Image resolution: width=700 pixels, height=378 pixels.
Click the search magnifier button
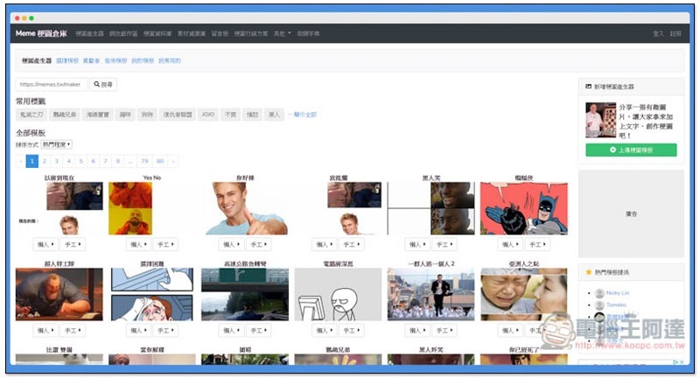point(103,85)
